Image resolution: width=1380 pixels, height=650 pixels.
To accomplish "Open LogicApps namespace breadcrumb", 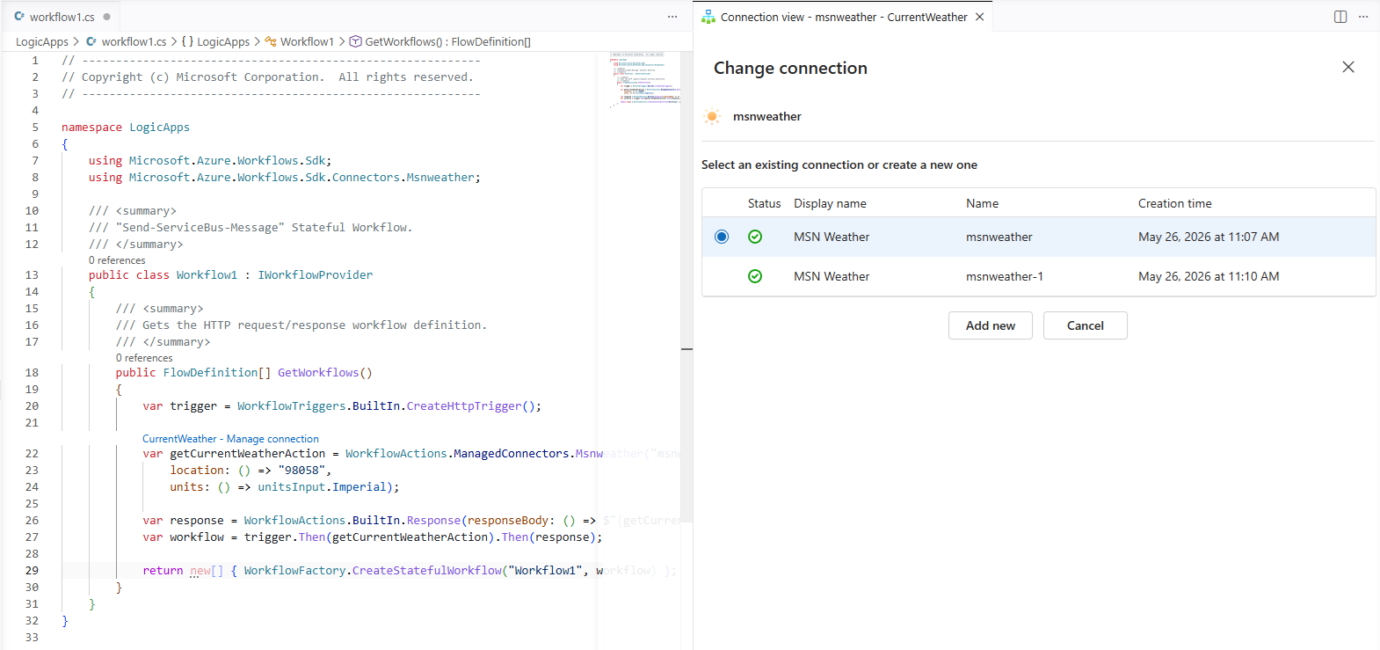I will click(x=215, y=41).
